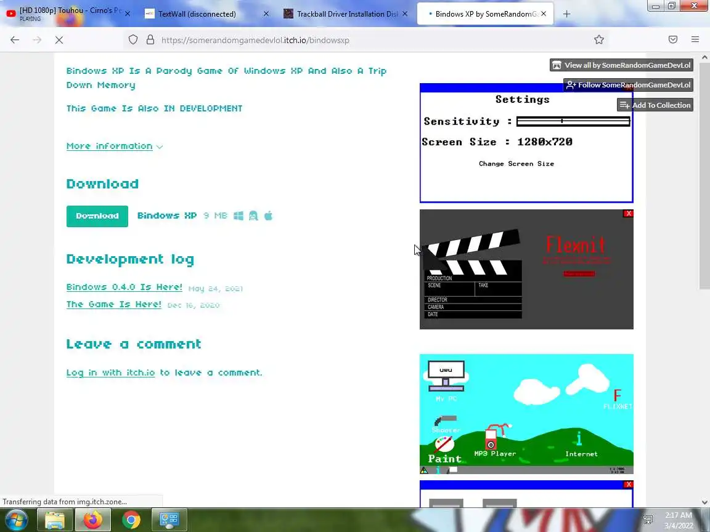Click the Linux platform icon
Viewport: 710px width, 532px height.
253,216
